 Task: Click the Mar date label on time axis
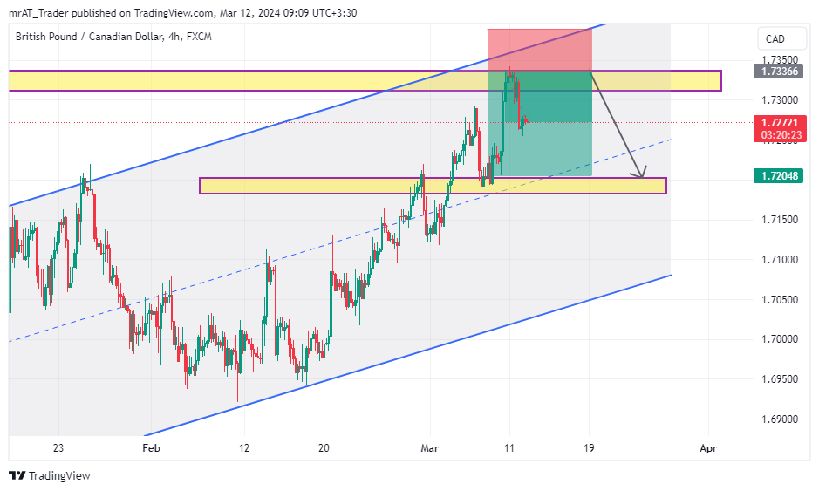430,448
